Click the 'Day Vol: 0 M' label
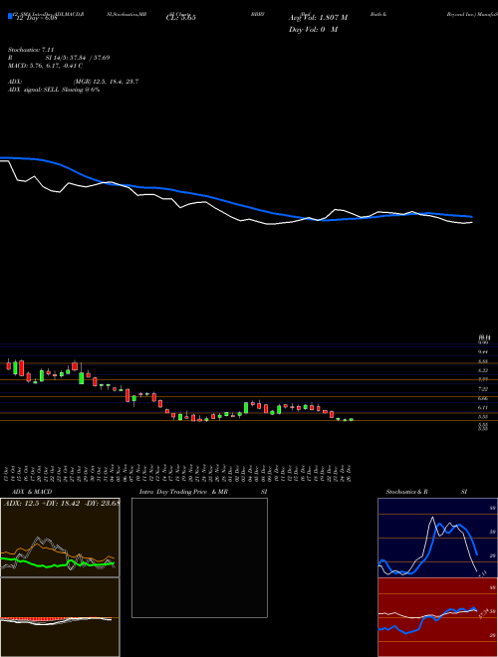Screen dimensions: 498x657 (313, 29)
